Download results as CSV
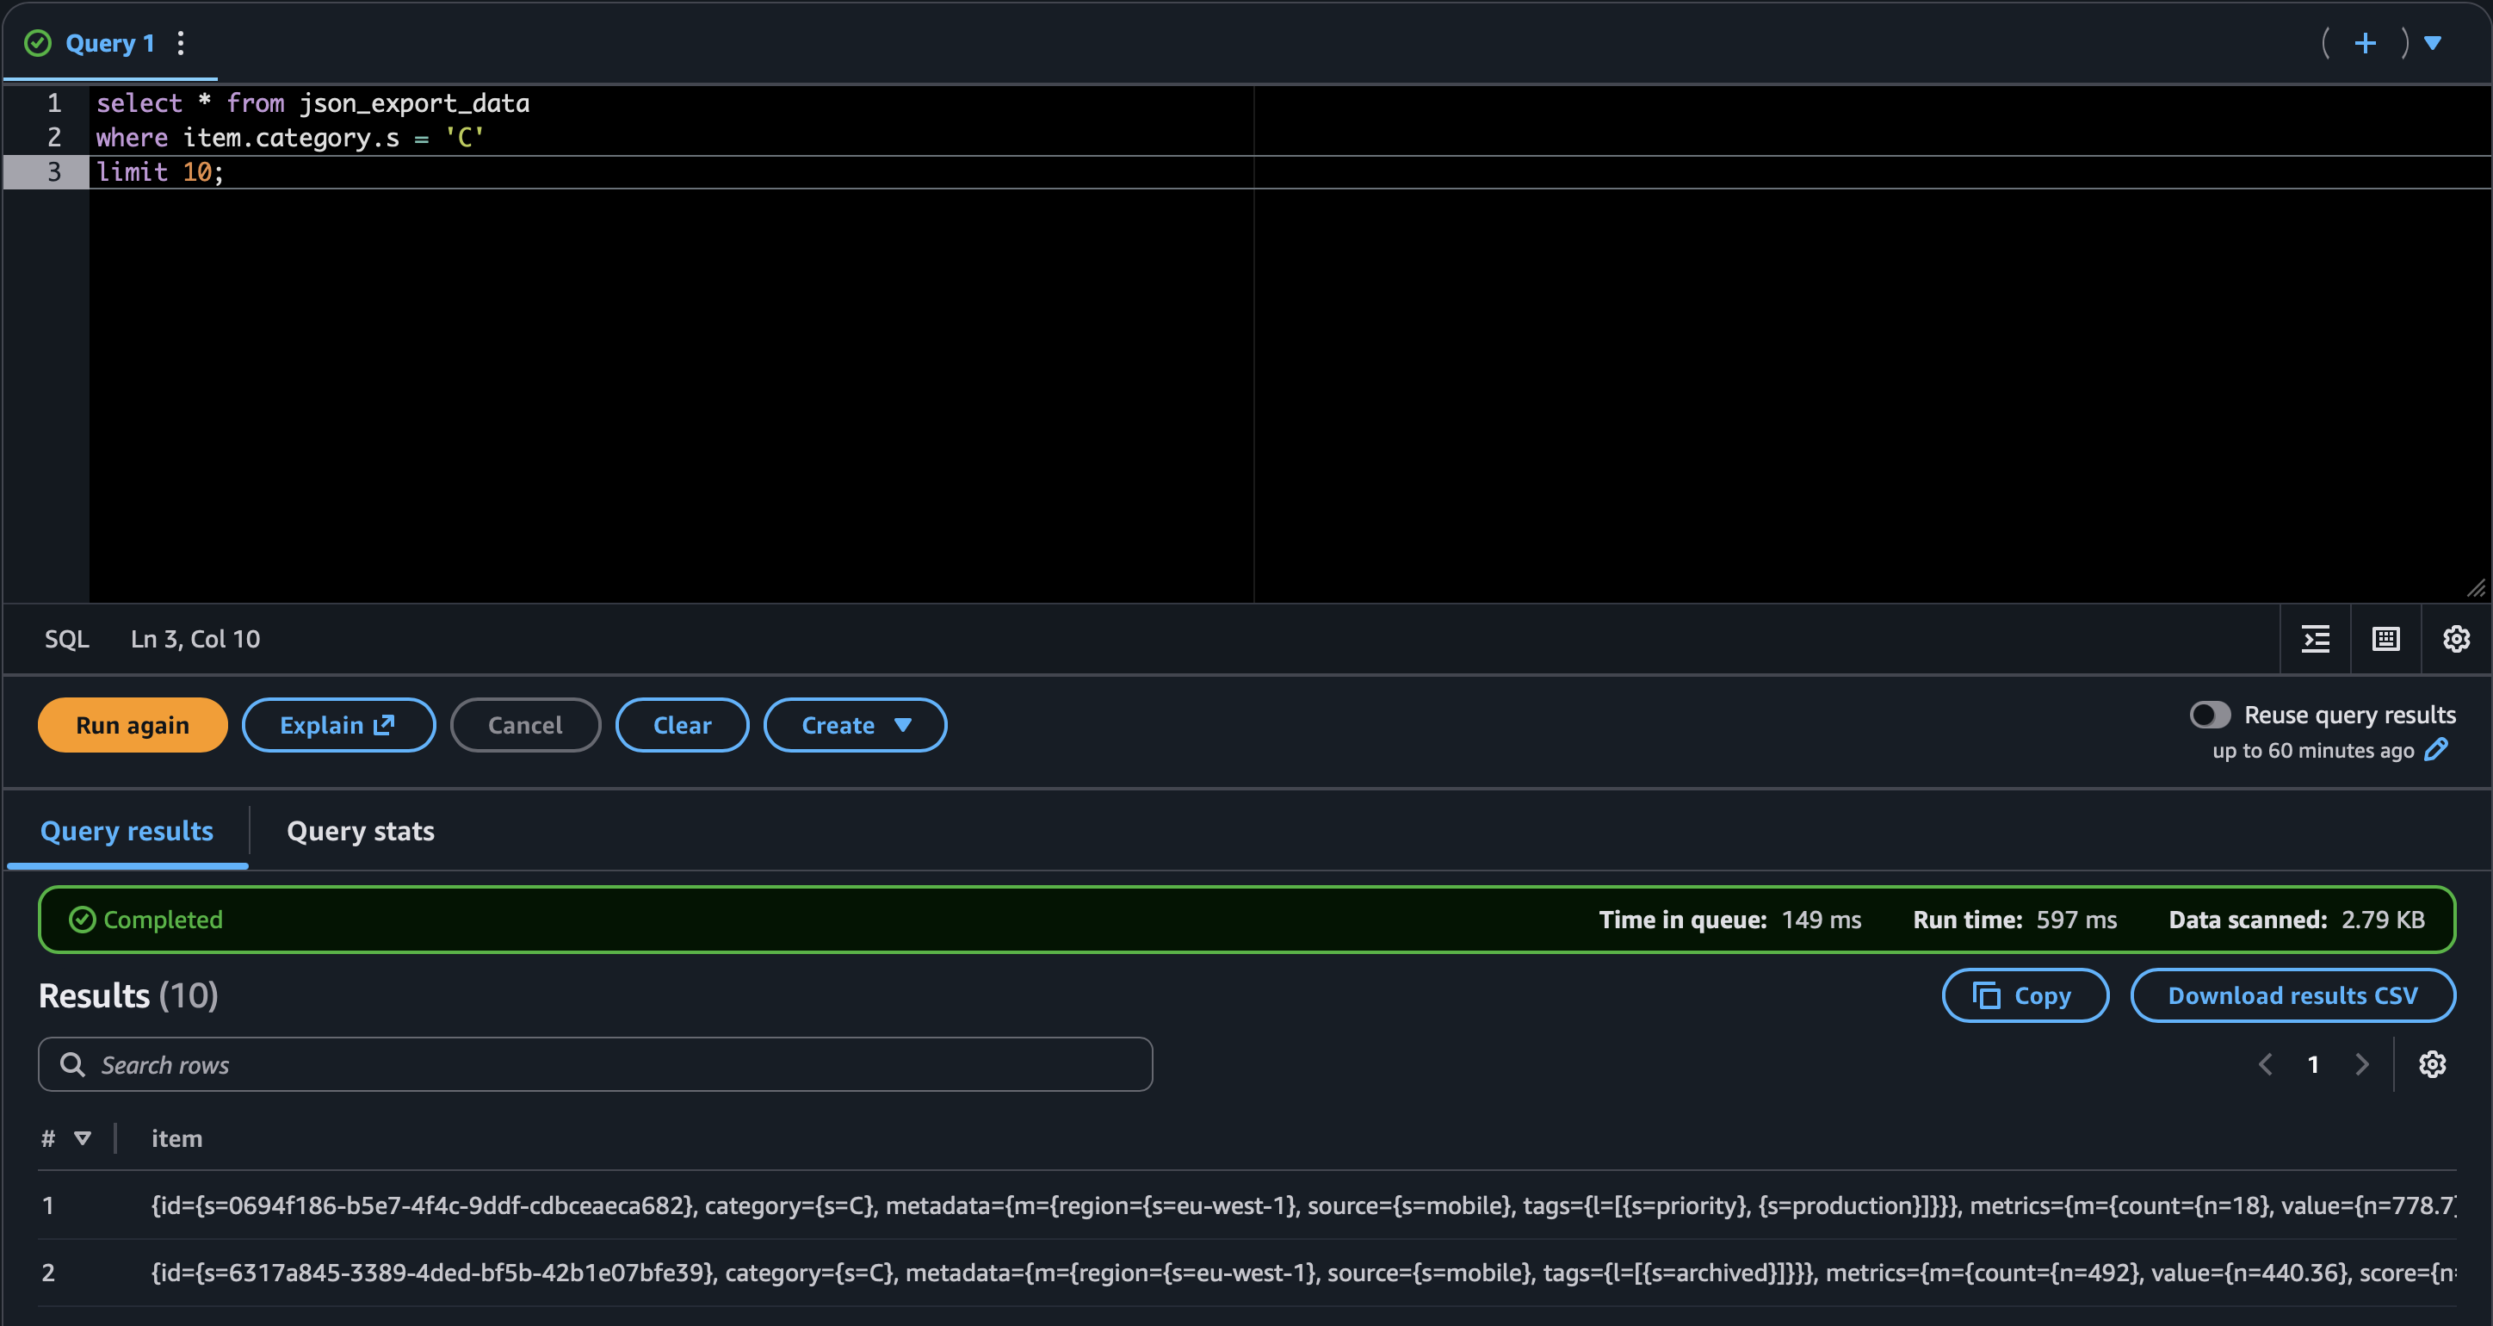Image resolution: width=2493 pixels, height=1326 pixels. click(2292, 995)
